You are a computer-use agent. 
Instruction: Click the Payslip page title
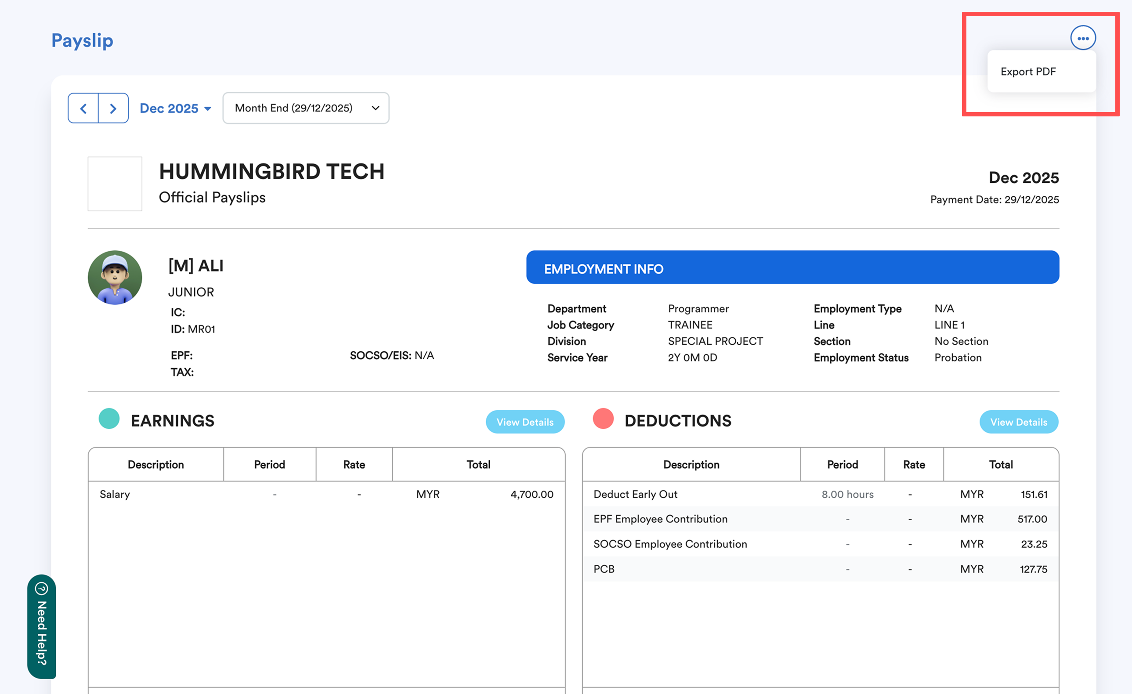pos(82,40)
